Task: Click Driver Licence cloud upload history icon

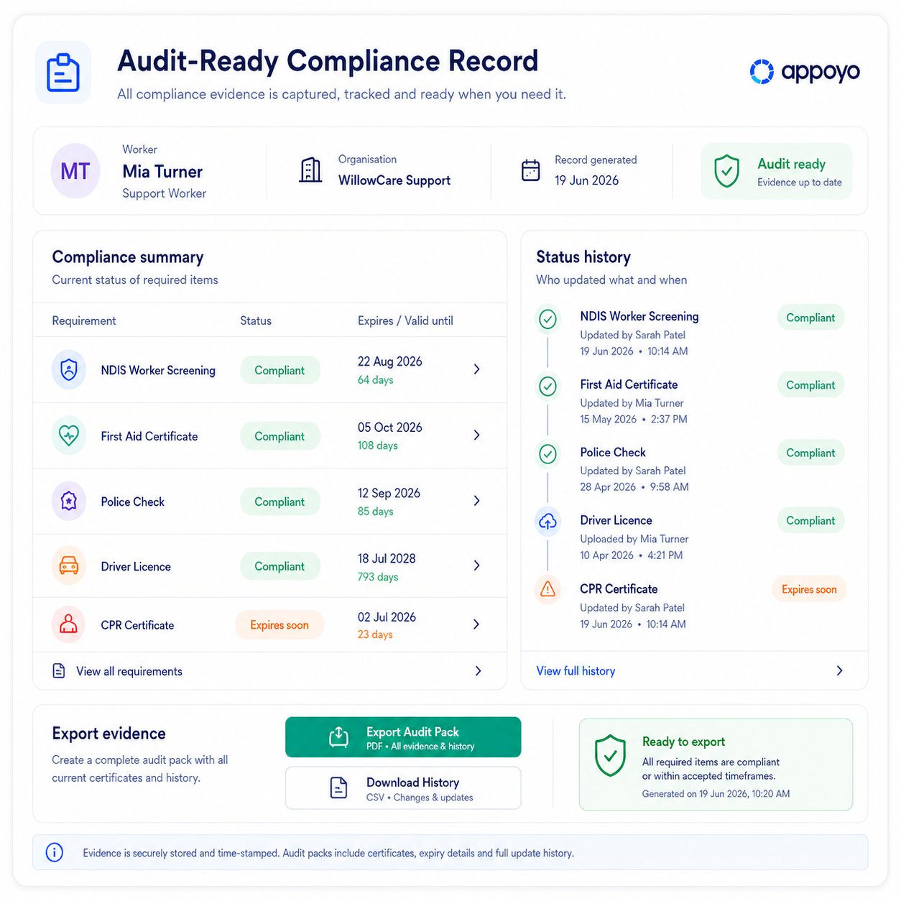Action: coord(547,522)
